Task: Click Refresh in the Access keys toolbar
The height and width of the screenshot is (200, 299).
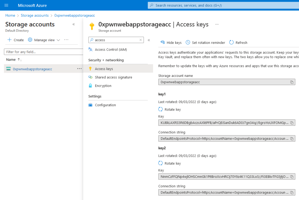Action: coord(238,43)
